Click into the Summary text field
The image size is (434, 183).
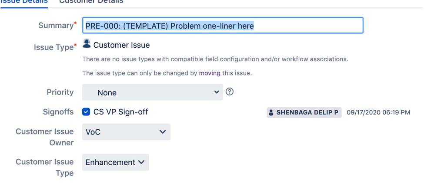(223, 26)
